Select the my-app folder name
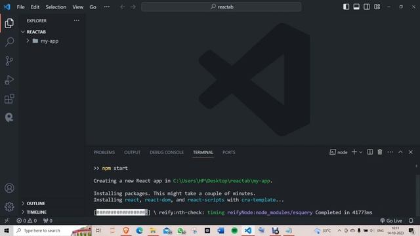This screenshot has width=420, height=236. click(x=49, y=41)
